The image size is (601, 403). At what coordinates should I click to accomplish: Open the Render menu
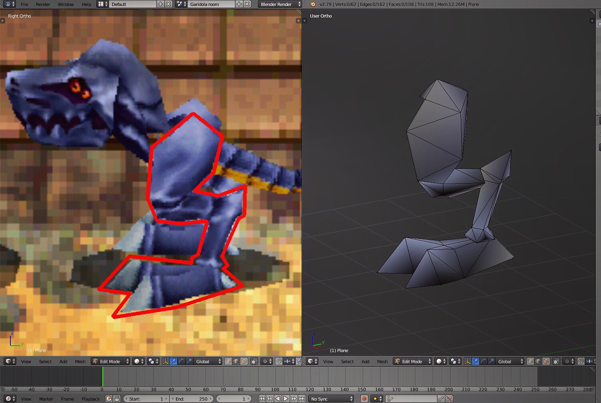tap(43, 4)
